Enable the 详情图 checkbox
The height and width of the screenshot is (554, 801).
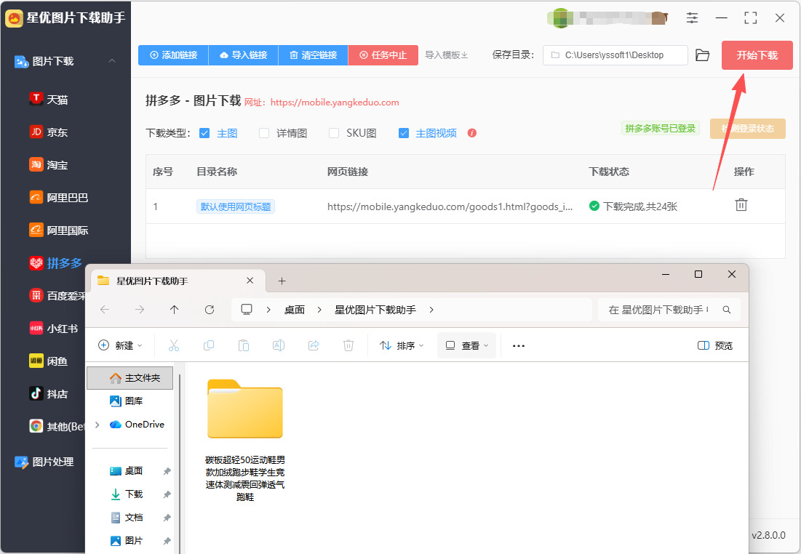[264, 133]
